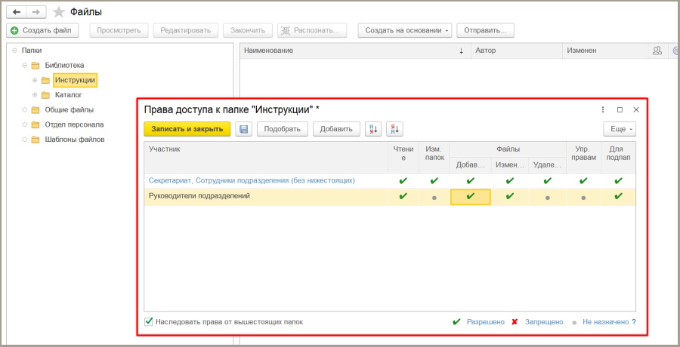Open help question mark near Не назначено
The width and height of the screenshot is (680, 347).
click(634, 322)
